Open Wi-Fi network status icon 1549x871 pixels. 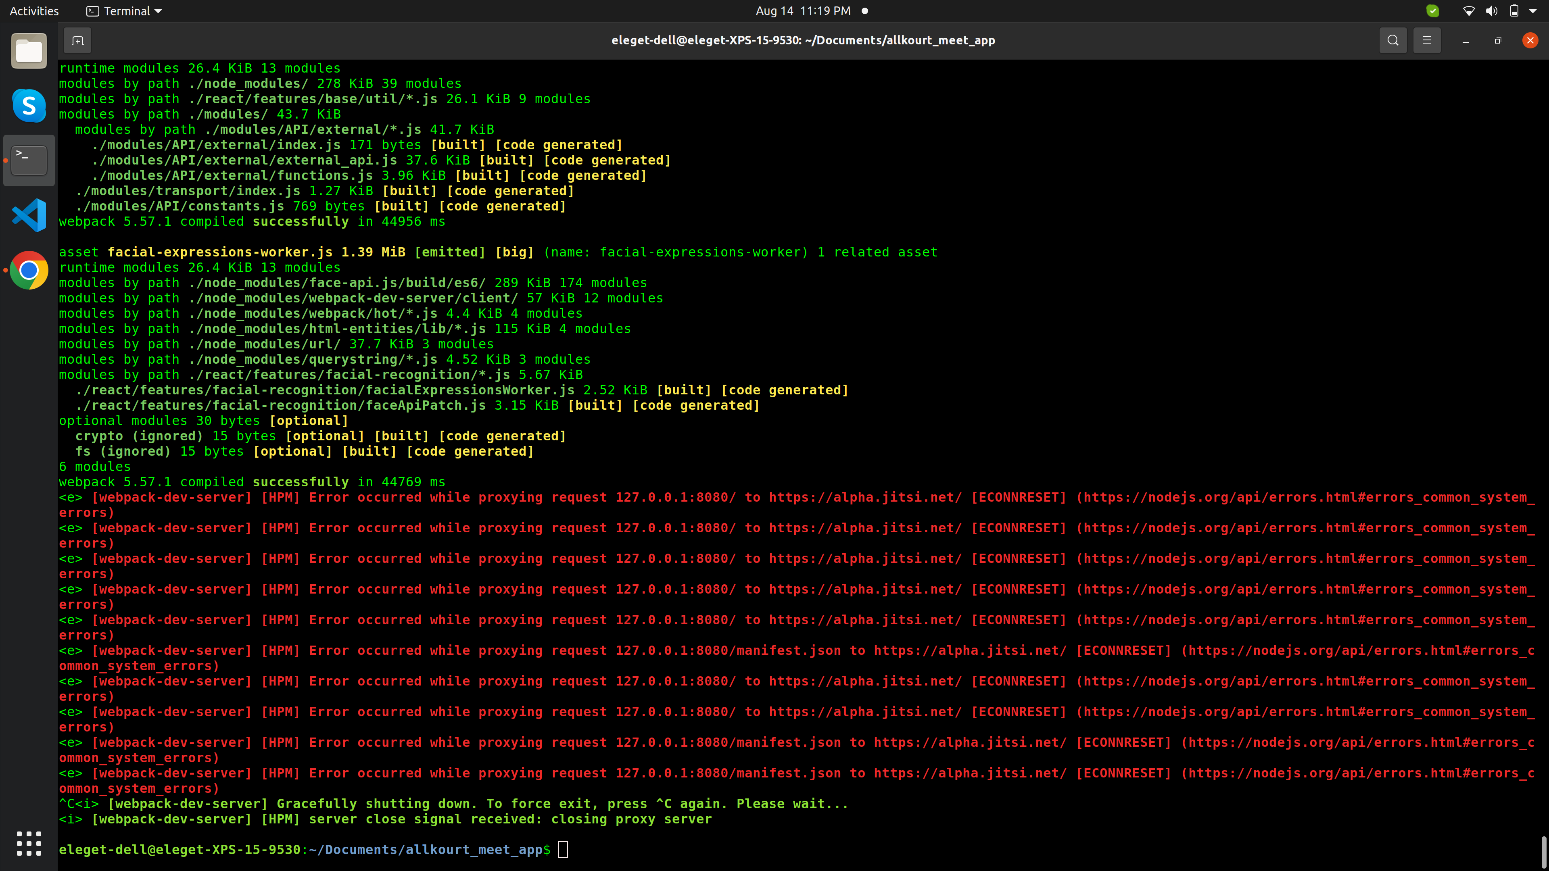1468,11
